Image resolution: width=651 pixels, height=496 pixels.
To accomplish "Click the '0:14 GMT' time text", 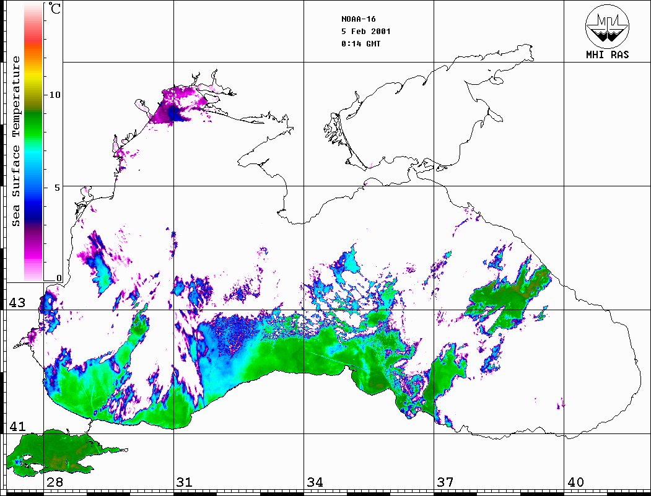I will [x=360, y=43].
